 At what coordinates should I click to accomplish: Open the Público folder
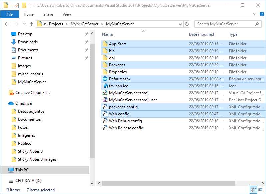24,143
